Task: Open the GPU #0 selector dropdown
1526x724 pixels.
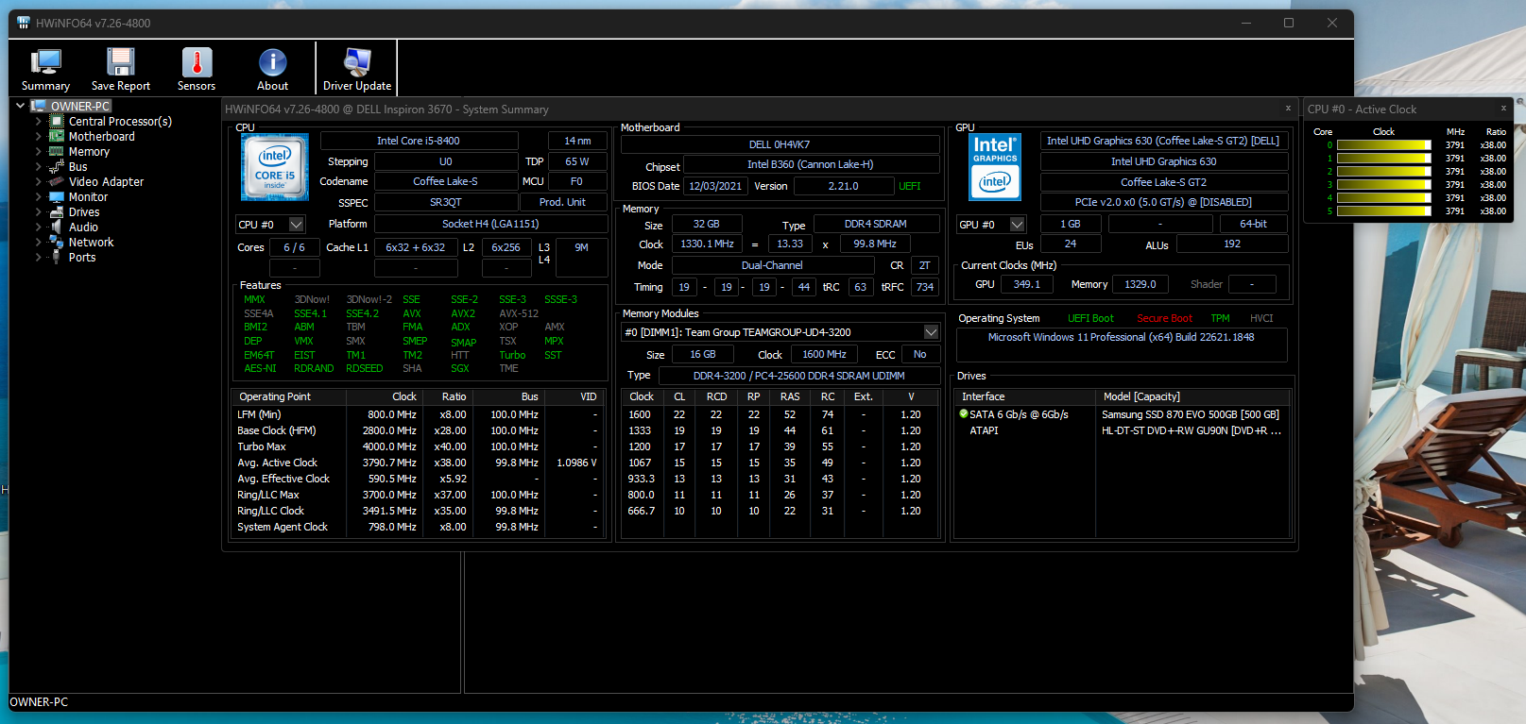Action: point(1017,225)
